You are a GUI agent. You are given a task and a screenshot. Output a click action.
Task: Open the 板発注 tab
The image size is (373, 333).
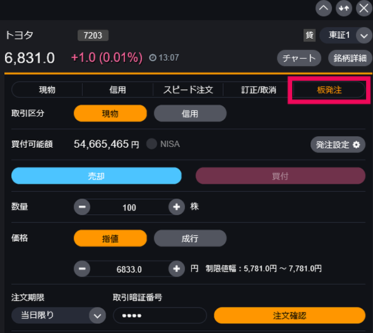329,90
